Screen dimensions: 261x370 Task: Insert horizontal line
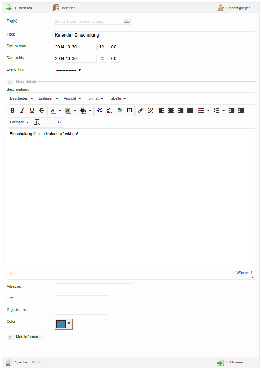click(x=47, y=122)
